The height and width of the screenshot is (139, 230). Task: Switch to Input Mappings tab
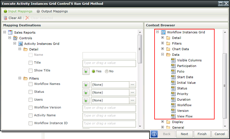pyautogui.click(x=18, y=11)
